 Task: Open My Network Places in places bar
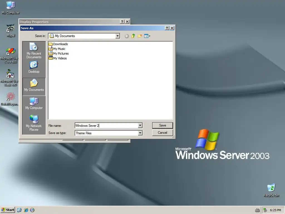coord(34,123)
